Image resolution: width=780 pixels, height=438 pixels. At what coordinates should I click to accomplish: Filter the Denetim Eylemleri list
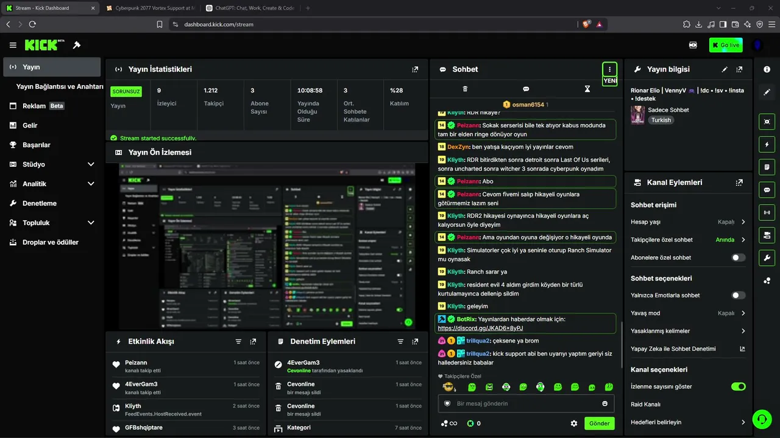pyautogui.click(x=400, y=342)
